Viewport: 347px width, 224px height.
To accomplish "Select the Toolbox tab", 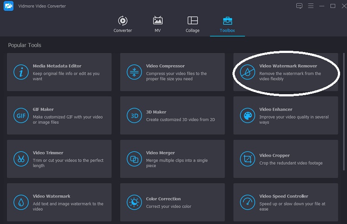I will (227, 24).
